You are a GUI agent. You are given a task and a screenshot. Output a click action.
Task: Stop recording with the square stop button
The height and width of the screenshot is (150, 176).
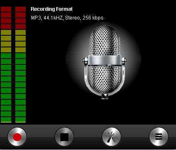click(x=64, y=137)
